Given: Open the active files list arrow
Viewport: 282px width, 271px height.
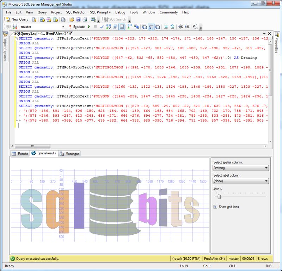Looking at the screenshot, I should (264, 33).
